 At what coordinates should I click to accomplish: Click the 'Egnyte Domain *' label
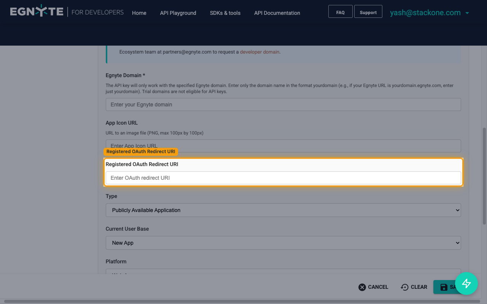125,75
